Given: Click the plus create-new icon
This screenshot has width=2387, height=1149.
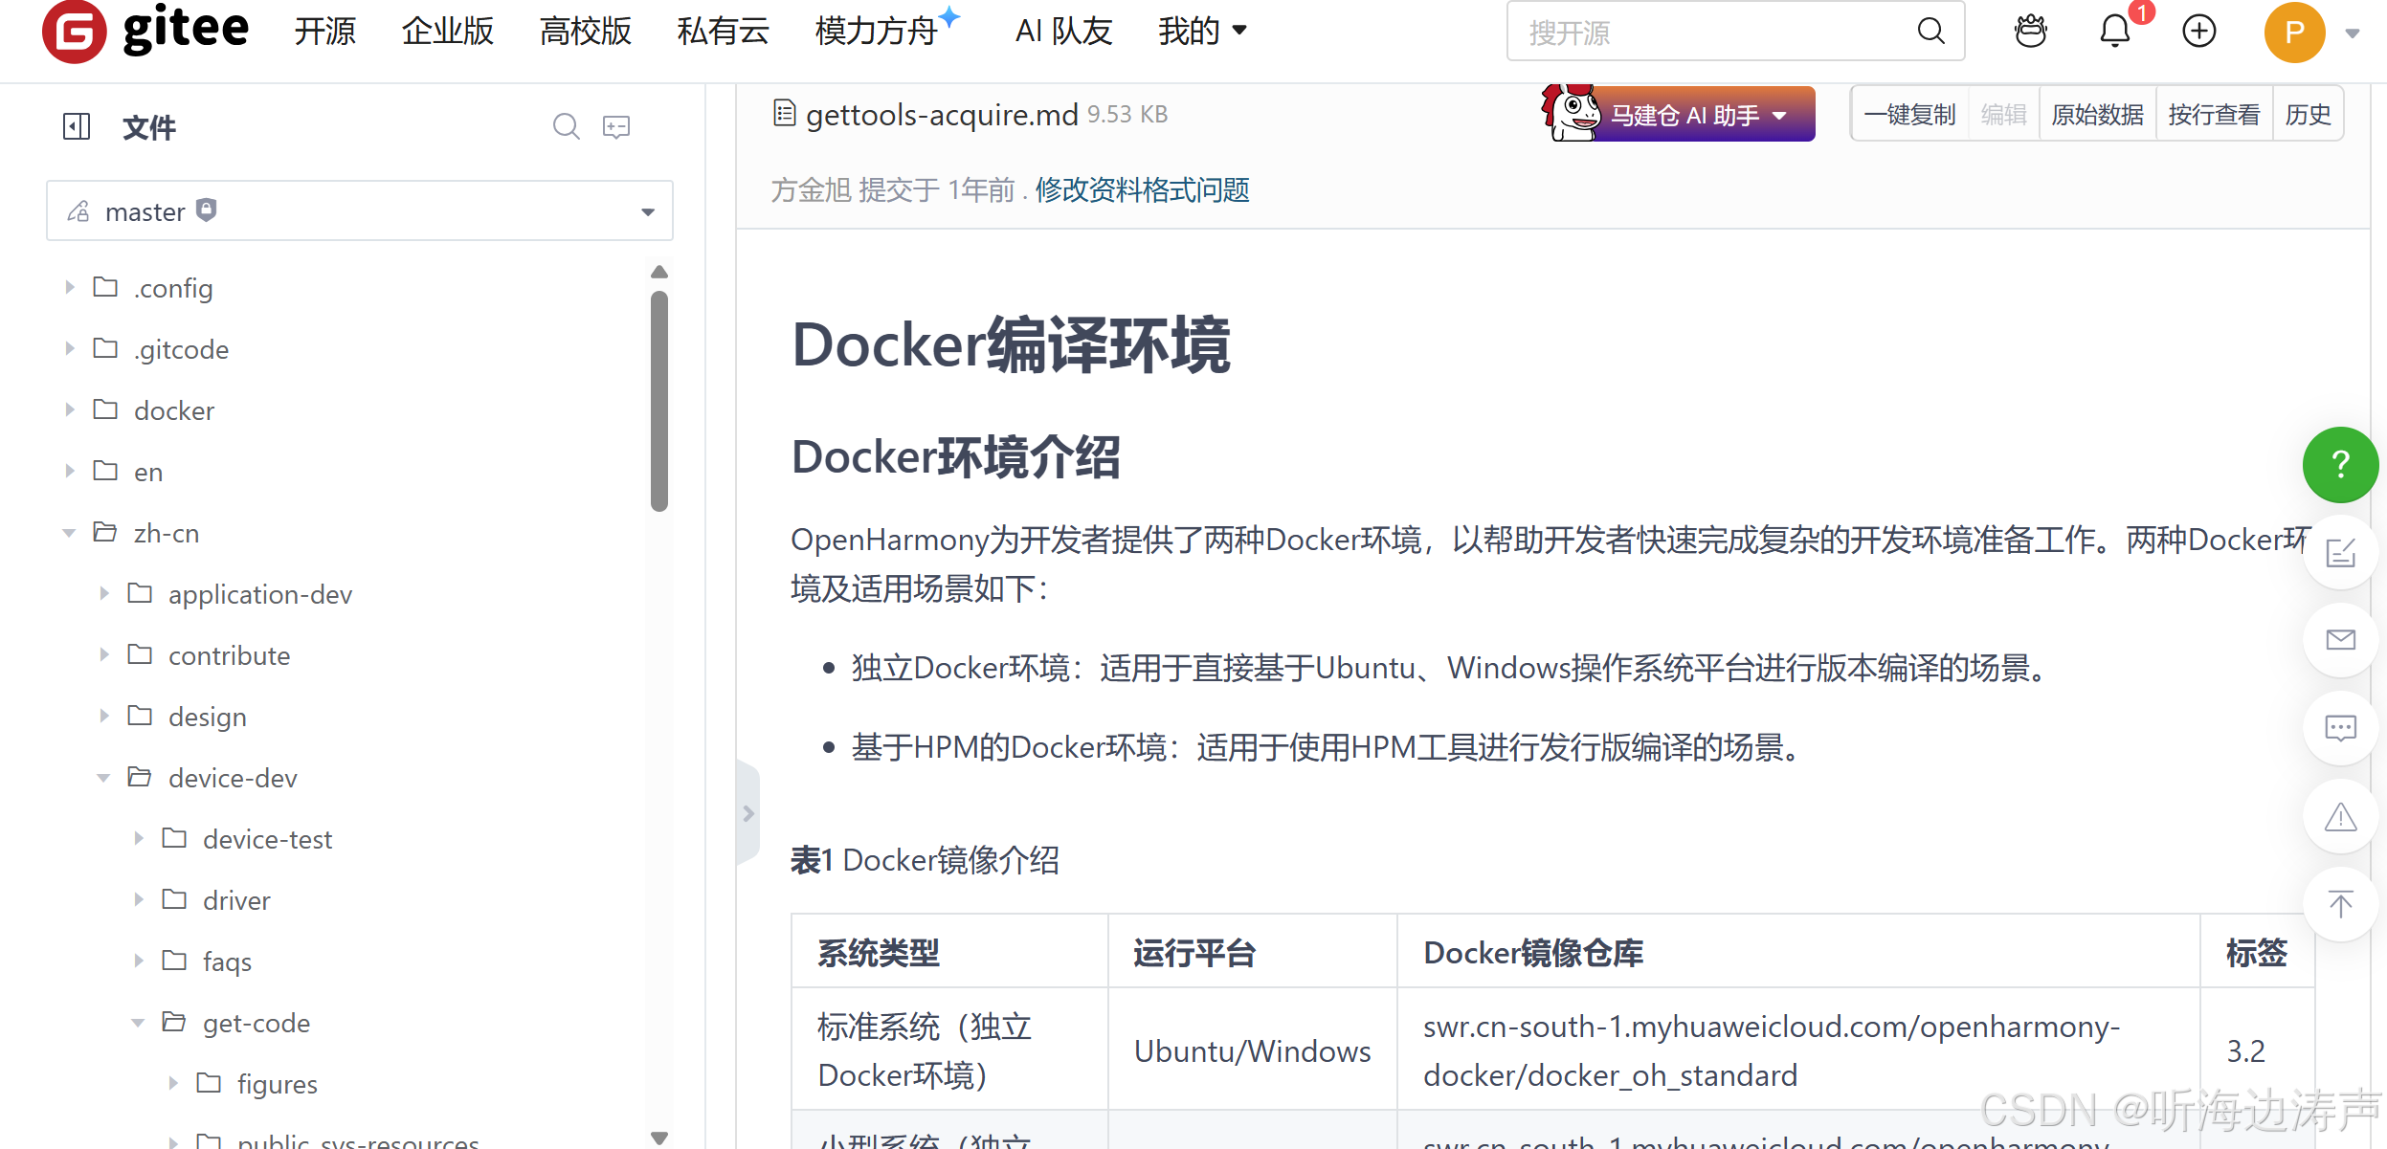Looking at the screenshot, I should pyautogui.click(x=2198, y=32).
